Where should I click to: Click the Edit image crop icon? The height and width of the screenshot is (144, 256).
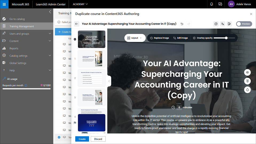175,38
